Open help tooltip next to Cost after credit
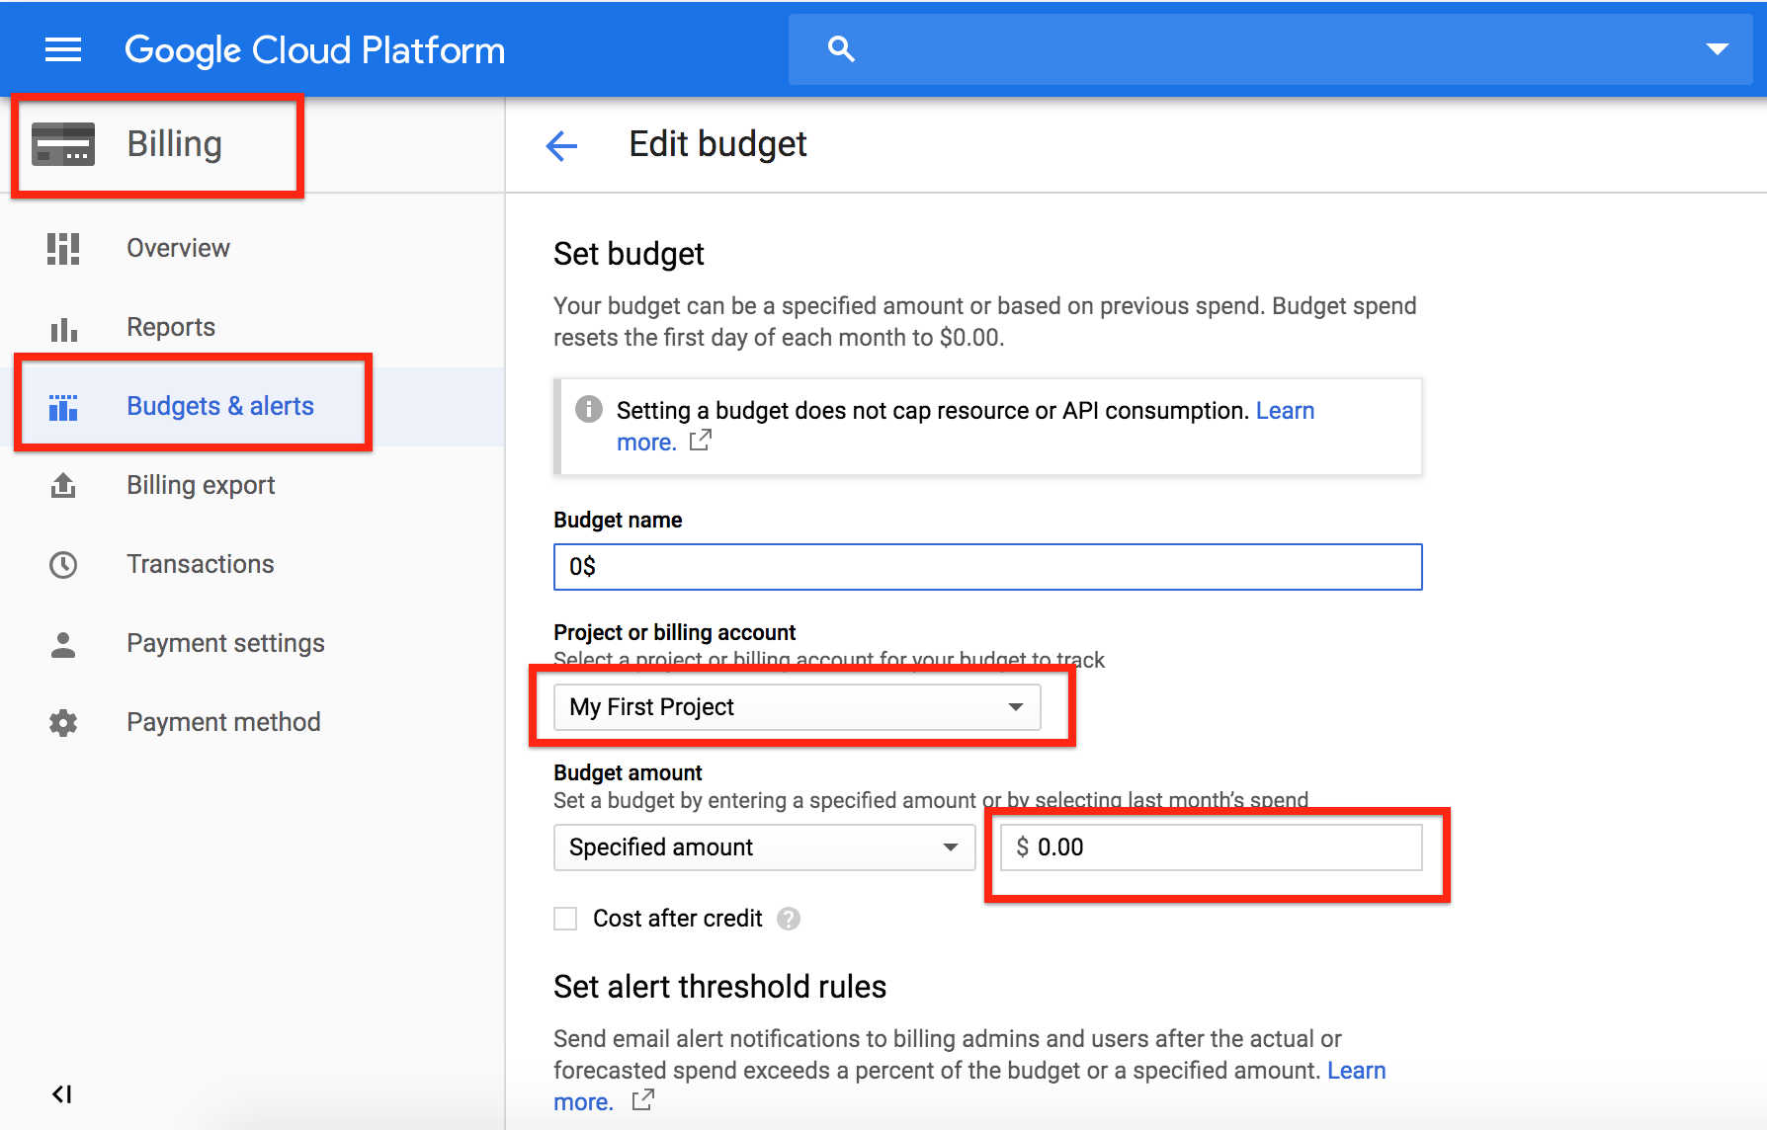Image resolution: width=1767 pixels, height=1130 pixels. 789,919
